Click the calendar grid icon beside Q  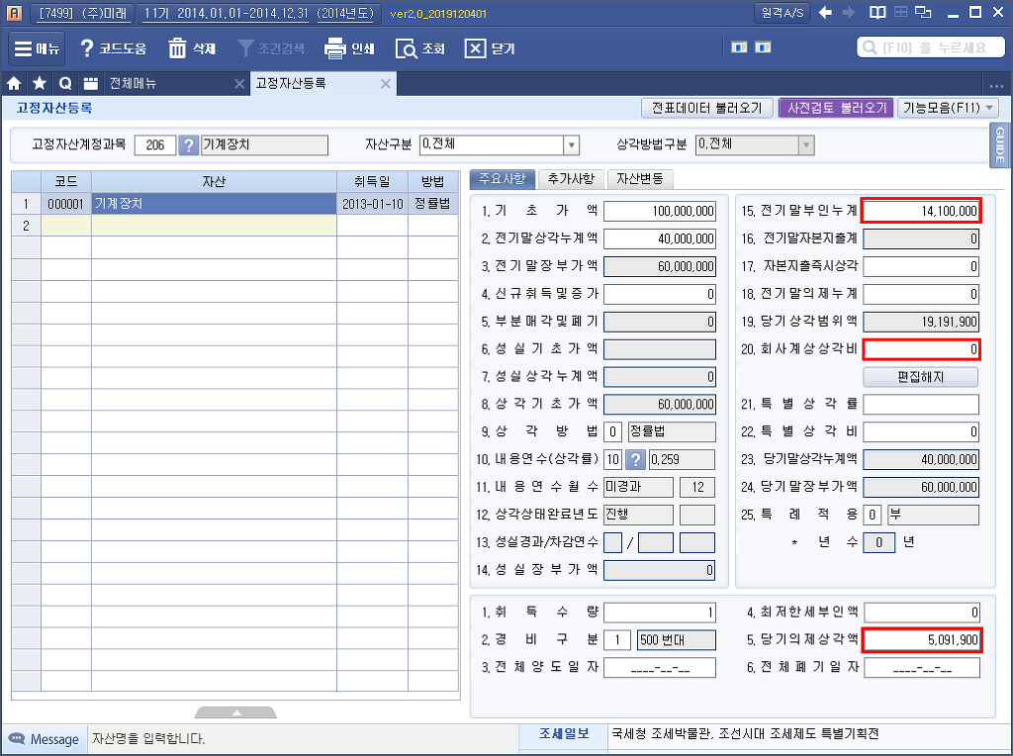(x=90, y=83)
